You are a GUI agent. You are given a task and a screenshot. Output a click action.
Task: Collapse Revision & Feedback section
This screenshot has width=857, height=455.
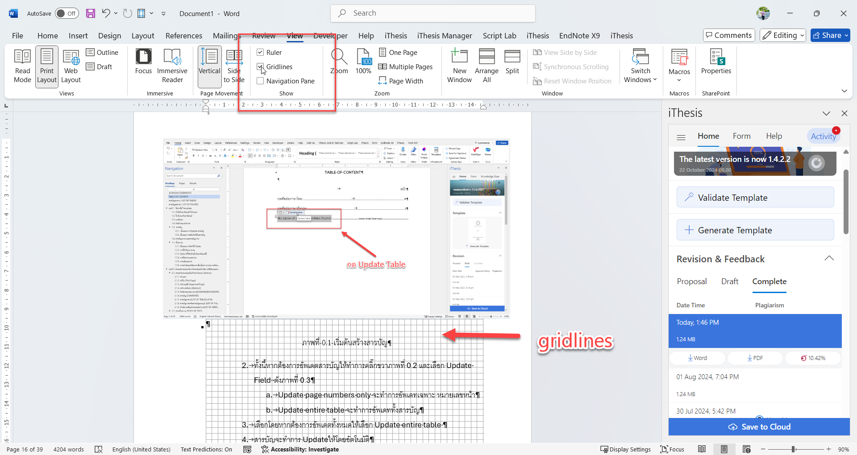tap(829, 259)
